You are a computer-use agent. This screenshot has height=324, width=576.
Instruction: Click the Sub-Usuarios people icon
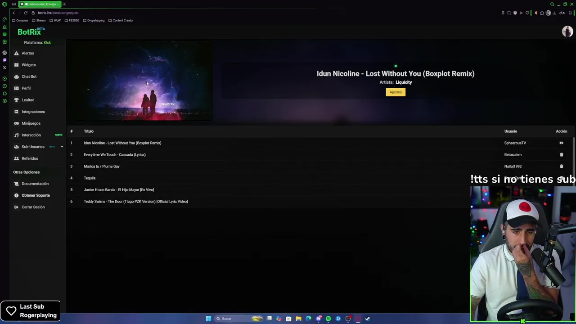pos(17,147)
